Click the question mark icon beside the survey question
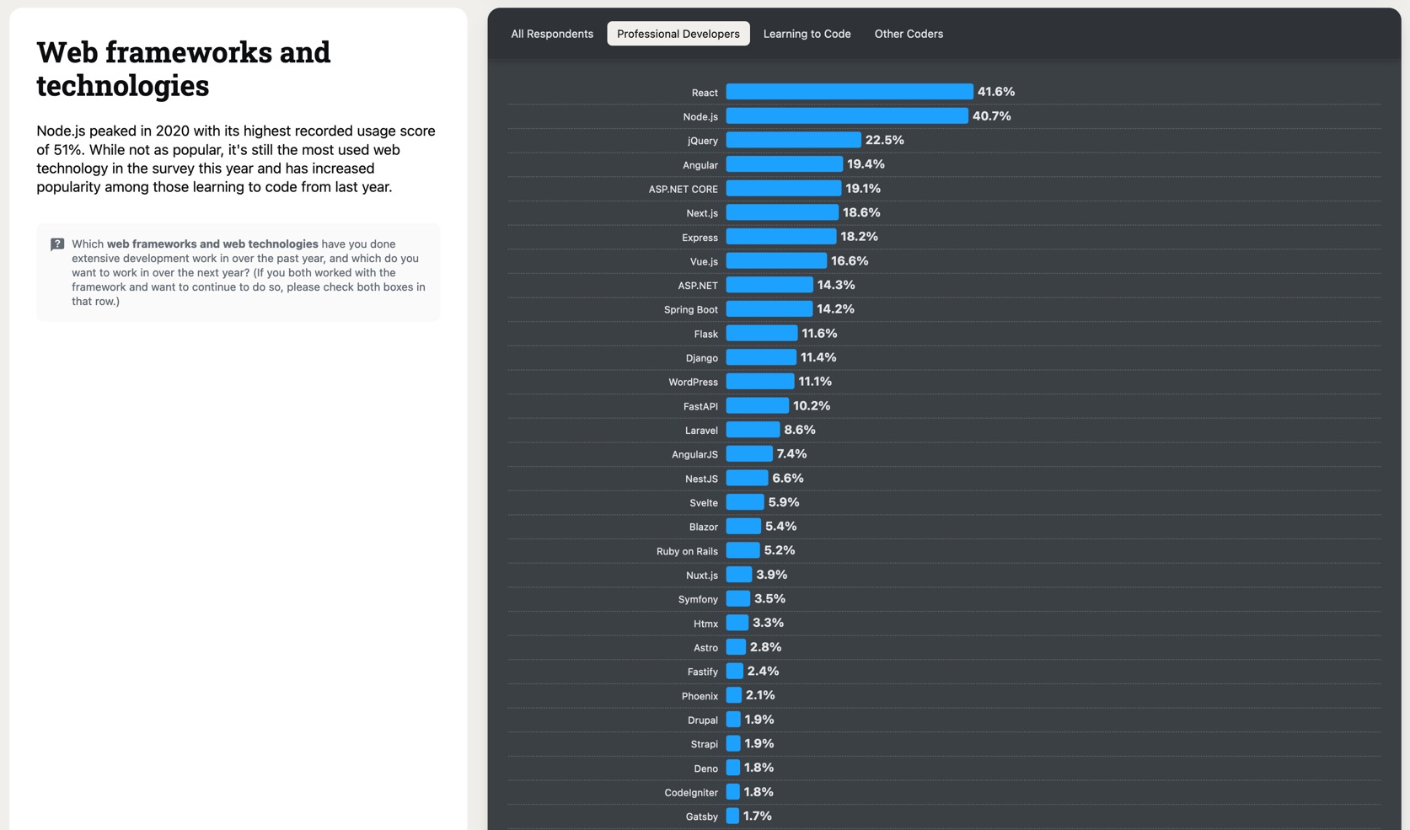Screen dimensions: 1410x830 (x=57, y=244)
